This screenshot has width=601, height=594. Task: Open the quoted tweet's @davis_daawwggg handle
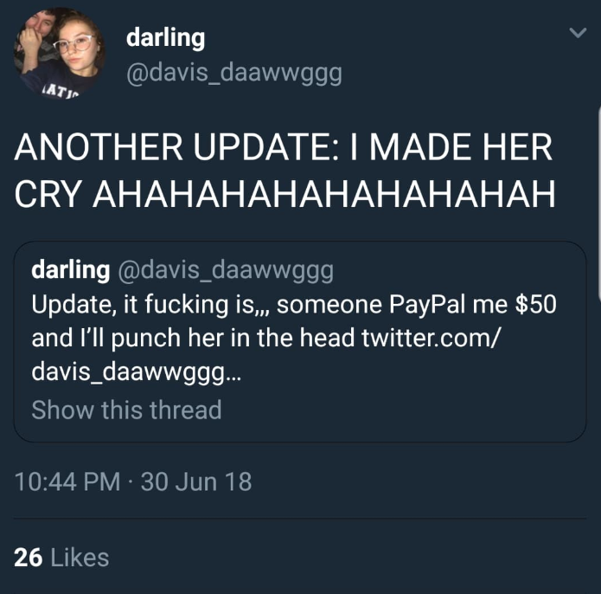pos(227,270)
